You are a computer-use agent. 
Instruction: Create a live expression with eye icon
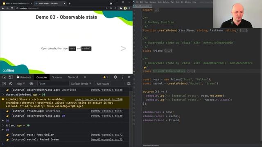[x=32, y=84]
